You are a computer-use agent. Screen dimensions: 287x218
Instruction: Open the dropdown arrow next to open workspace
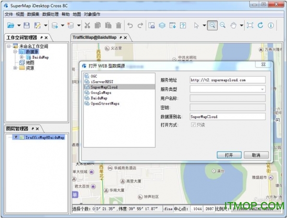19,26
